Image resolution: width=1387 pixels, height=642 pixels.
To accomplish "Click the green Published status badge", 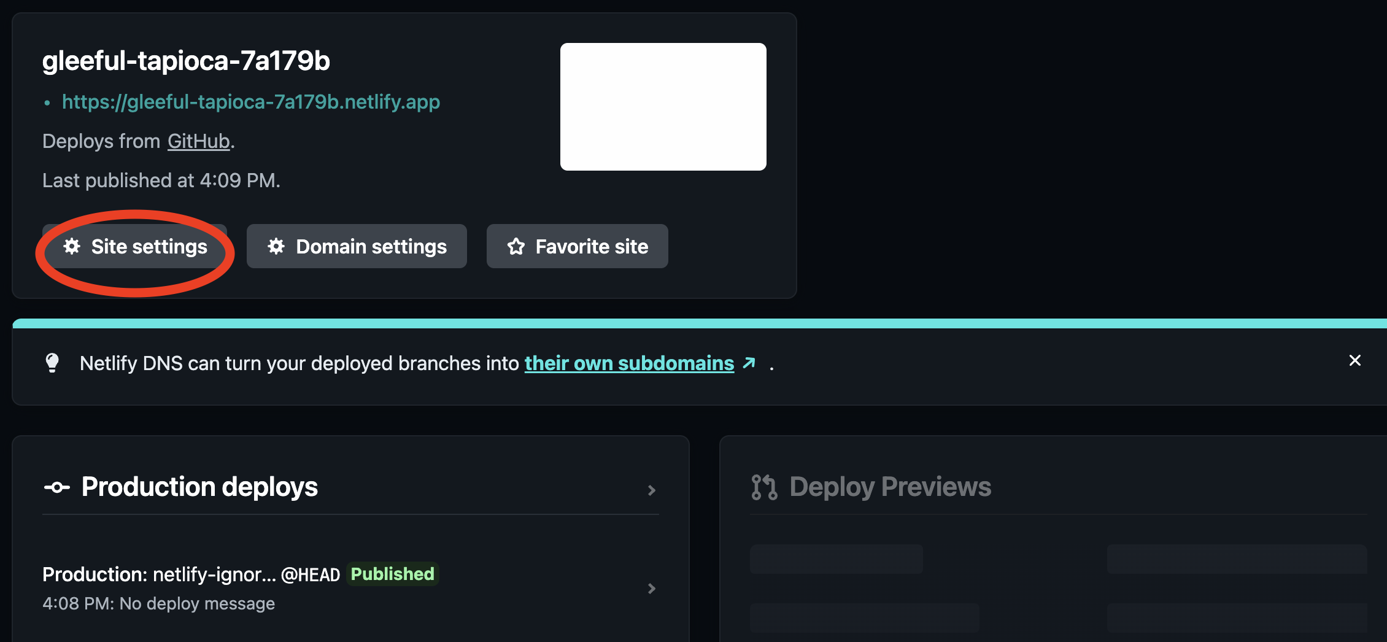I will [392, 574].
